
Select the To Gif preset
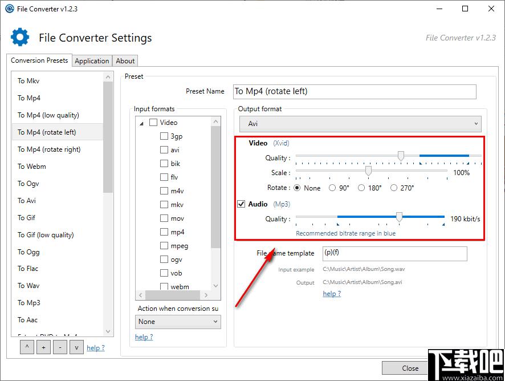(x=58, y=217)
